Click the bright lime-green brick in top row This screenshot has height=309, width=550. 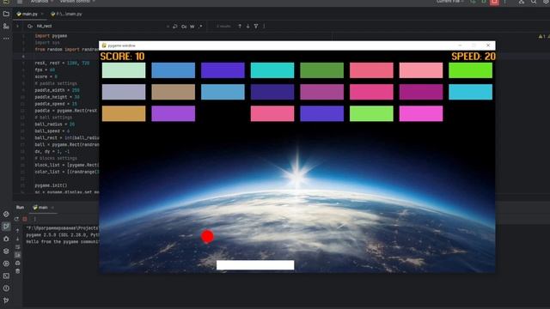(x=470, y=70)
